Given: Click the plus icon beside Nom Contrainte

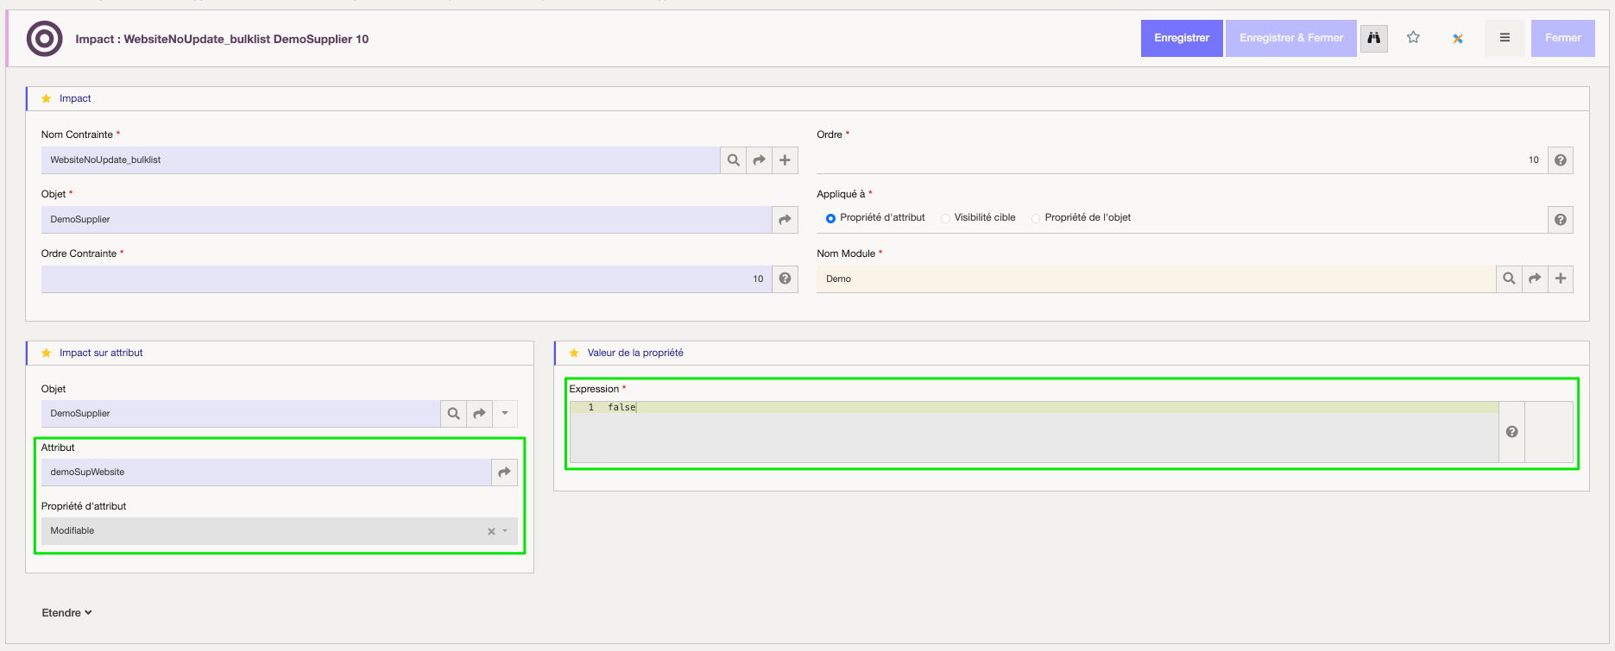Looking at the screenshot, I should tap(785, 160).
